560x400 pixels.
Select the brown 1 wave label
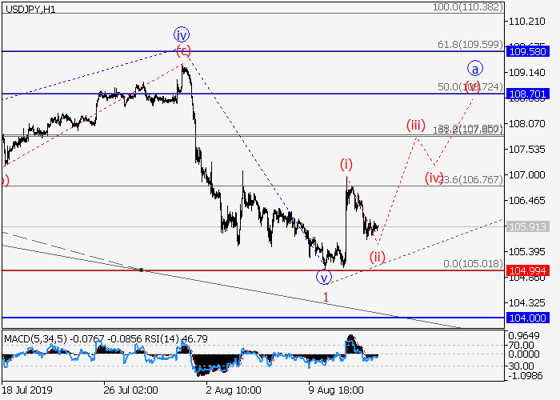coord(326,297)
